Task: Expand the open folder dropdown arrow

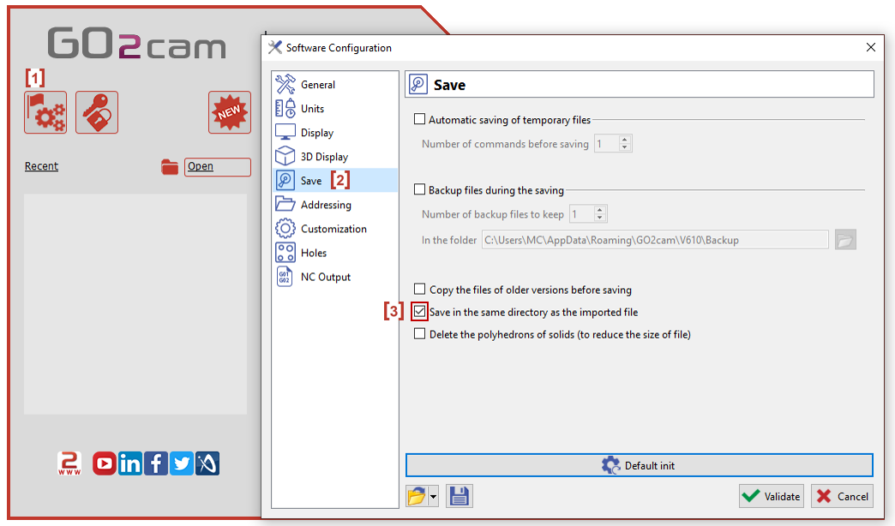Action: click(434, 497)
